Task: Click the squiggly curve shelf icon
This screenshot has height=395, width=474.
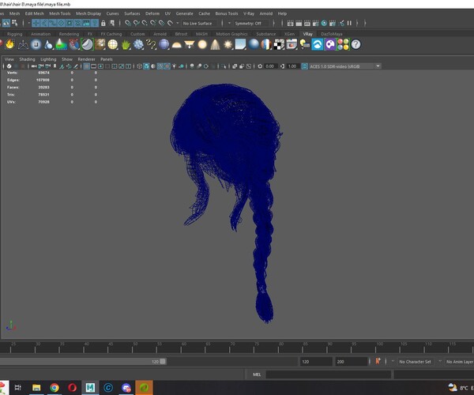Action: click(151, 45)
